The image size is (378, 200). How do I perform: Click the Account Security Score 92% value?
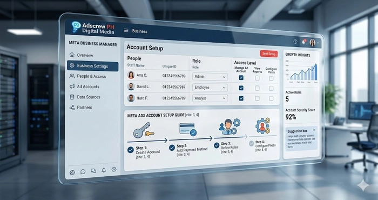point(291,117)
